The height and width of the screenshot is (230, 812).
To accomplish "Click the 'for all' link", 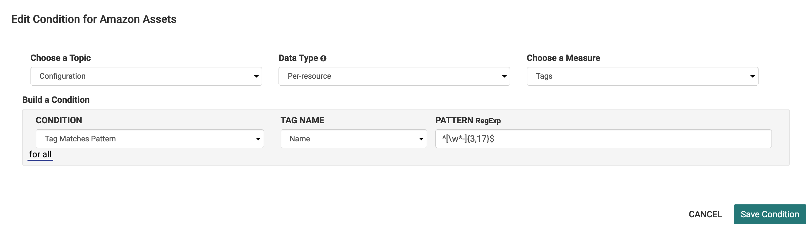I will point(40,154).
